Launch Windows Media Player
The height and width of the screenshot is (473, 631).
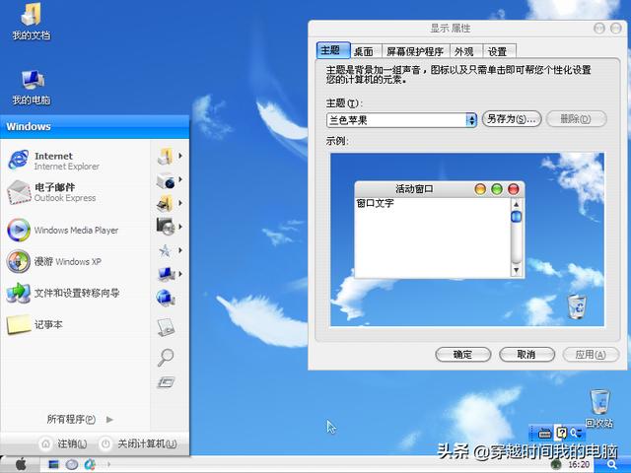click(x=63, y=230)
